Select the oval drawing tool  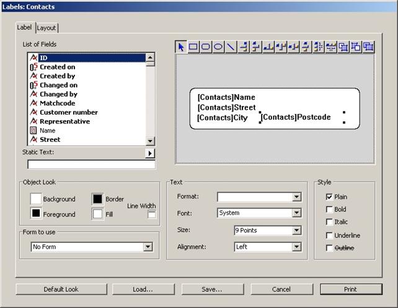click(218, 46)
